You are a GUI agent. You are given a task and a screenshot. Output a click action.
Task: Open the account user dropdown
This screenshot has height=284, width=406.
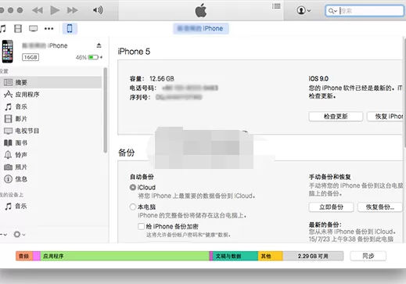click(304, 10)
